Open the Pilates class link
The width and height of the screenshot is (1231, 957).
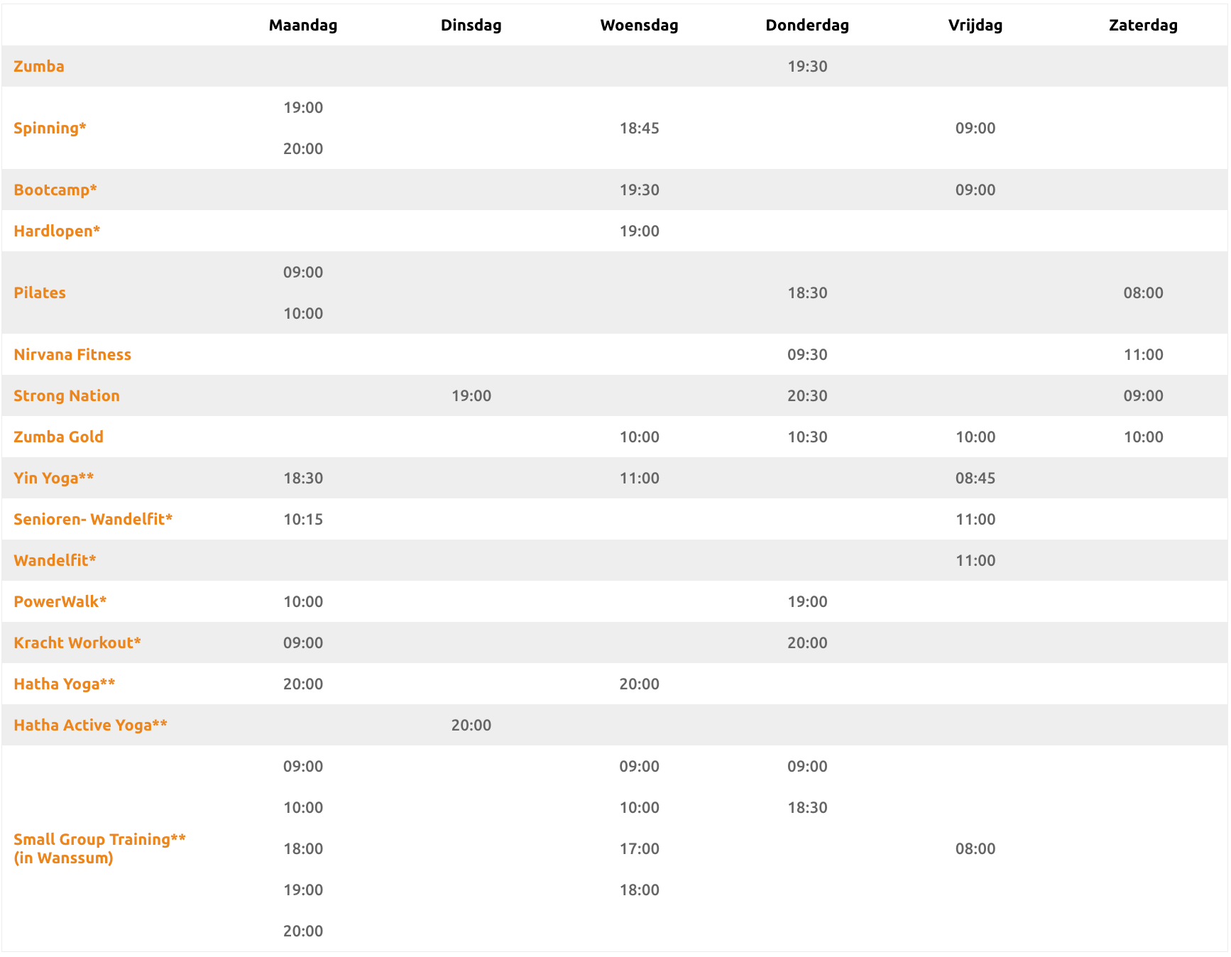(40, 293)
